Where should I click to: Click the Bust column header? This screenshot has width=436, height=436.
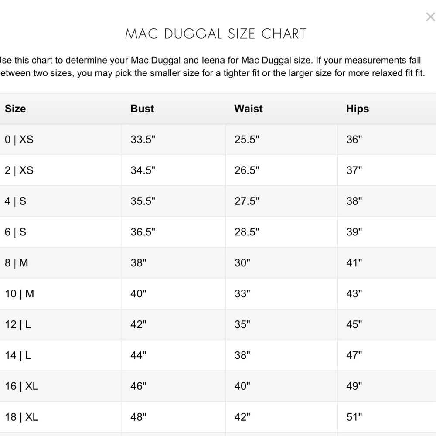tap(142, 109)
